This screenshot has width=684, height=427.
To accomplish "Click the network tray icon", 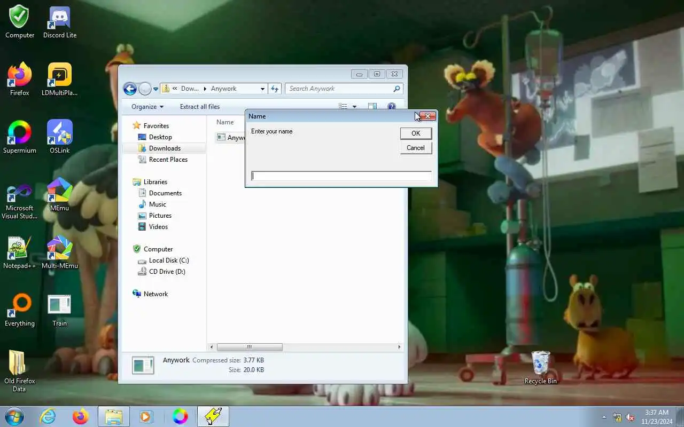I will pos(617,417).
